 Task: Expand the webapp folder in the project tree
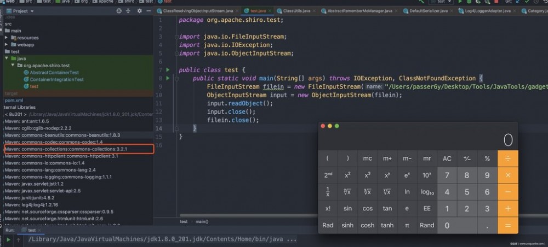tap(6, 45)
